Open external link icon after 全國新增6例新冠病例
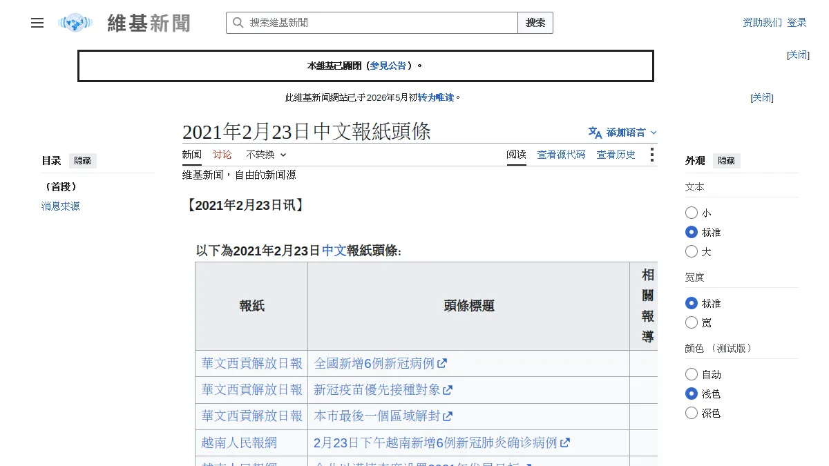 [x=442, y=364]
